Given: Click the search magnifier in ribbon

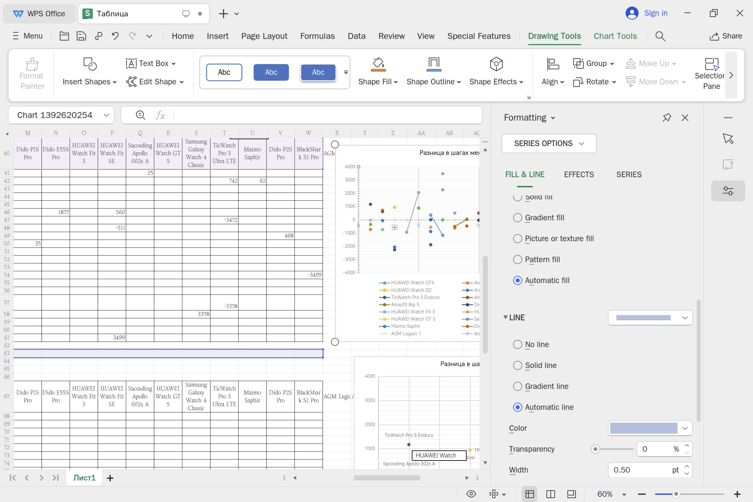Looking at the screenshot, I should pos(660,36).
